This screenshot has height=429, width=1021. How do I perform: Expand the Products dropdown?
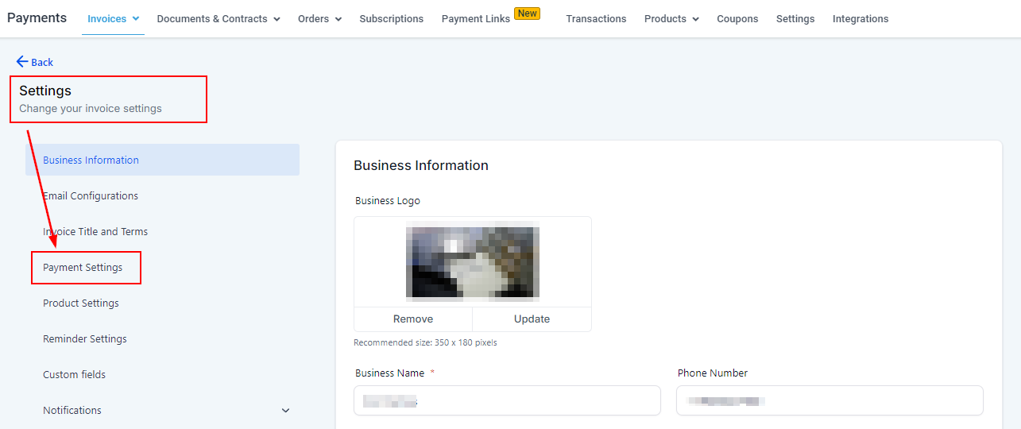(x=671, y=18)
